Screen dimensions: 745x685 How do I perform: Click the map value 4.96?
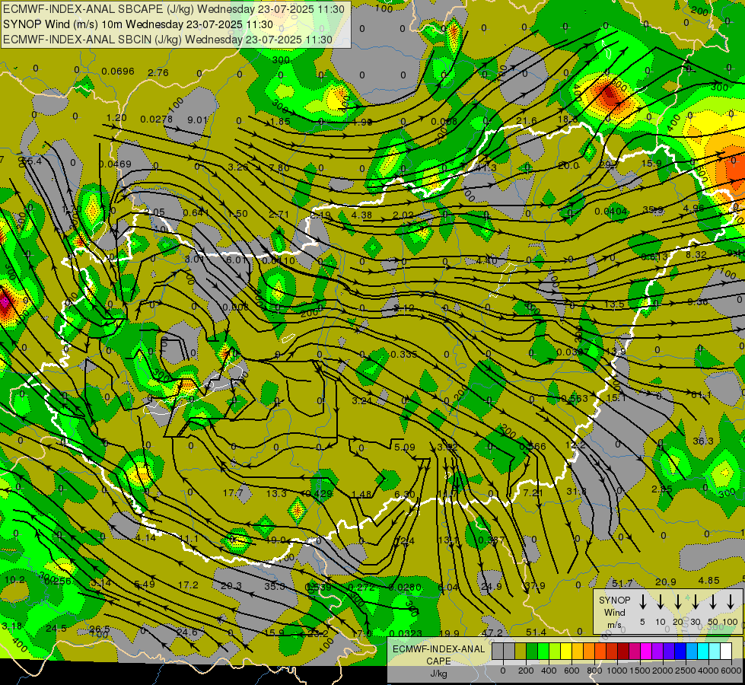pyautogui.click(x=694, y=209)
